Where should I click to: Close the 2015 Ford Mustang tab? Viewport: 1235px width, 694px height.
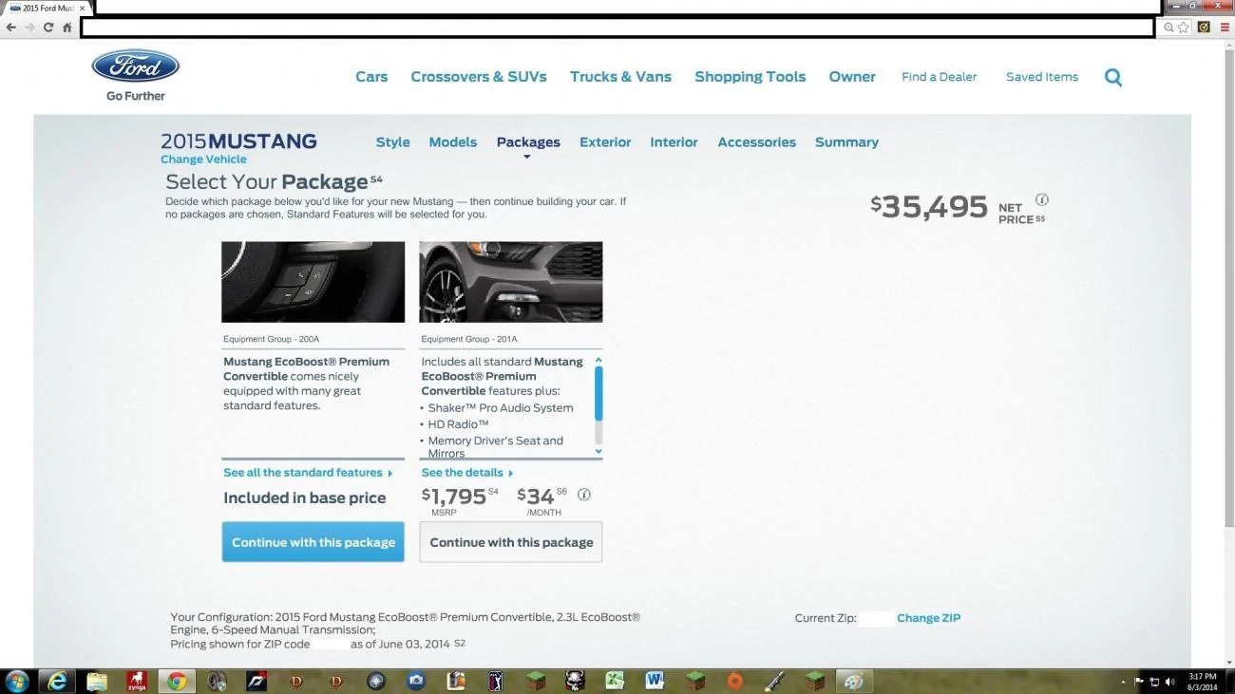point(83,8)
